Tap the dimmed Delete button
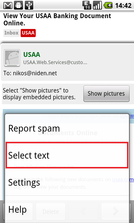 point(51,212)
